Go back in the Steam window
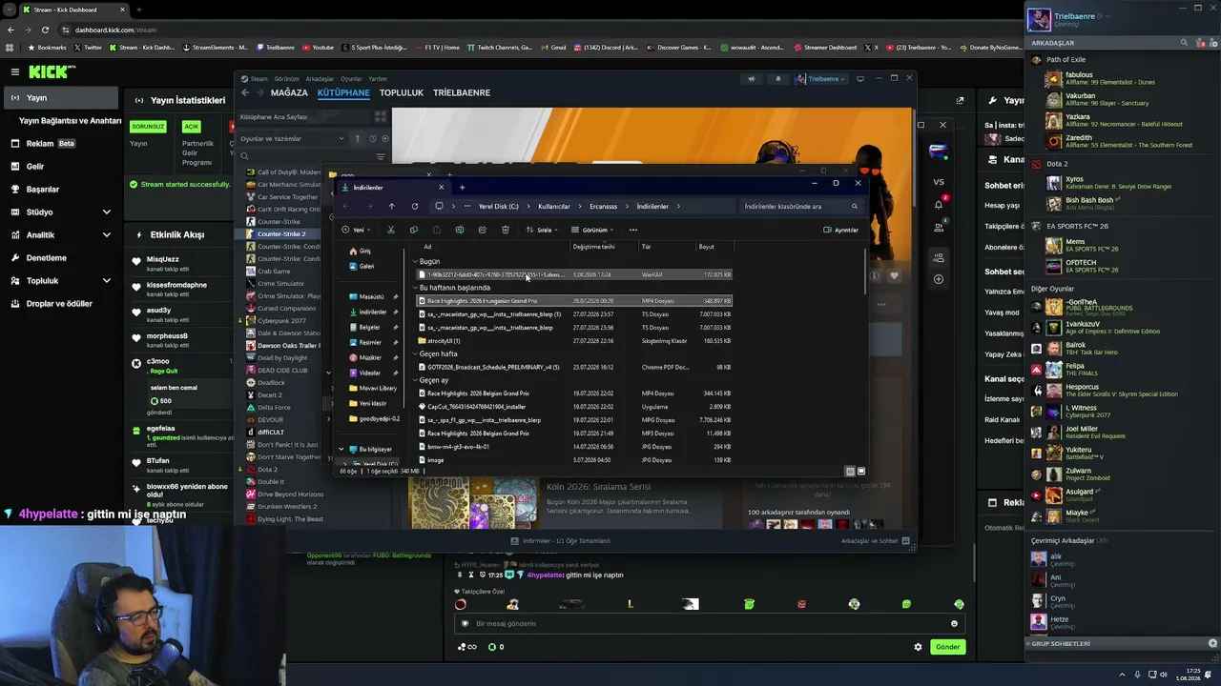The height and width of the screenshot is (686, 1221). click(x=245, y=92)
